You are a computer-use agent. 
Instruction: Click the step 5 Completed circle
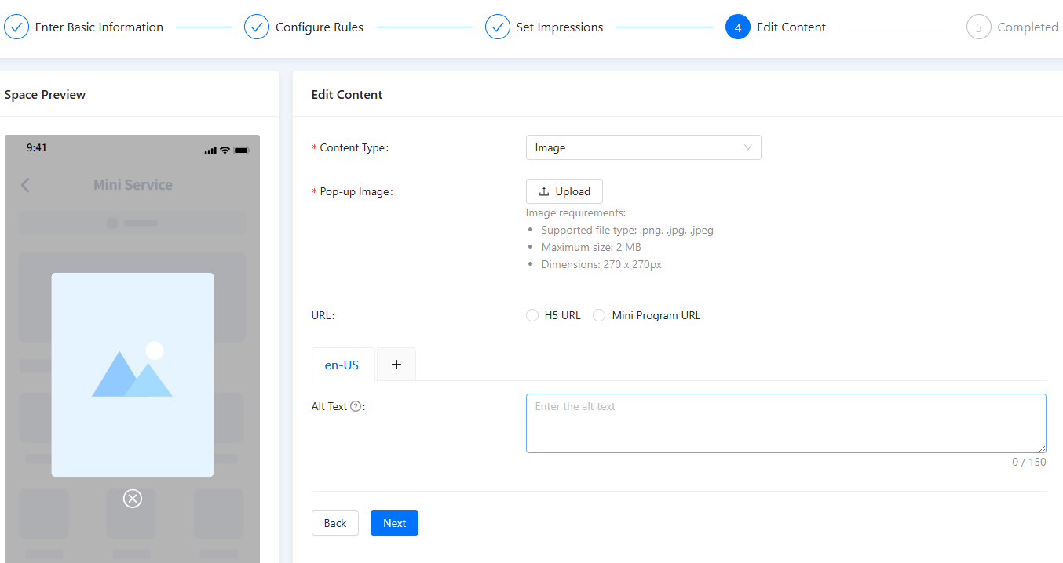(x=979, y=27)
